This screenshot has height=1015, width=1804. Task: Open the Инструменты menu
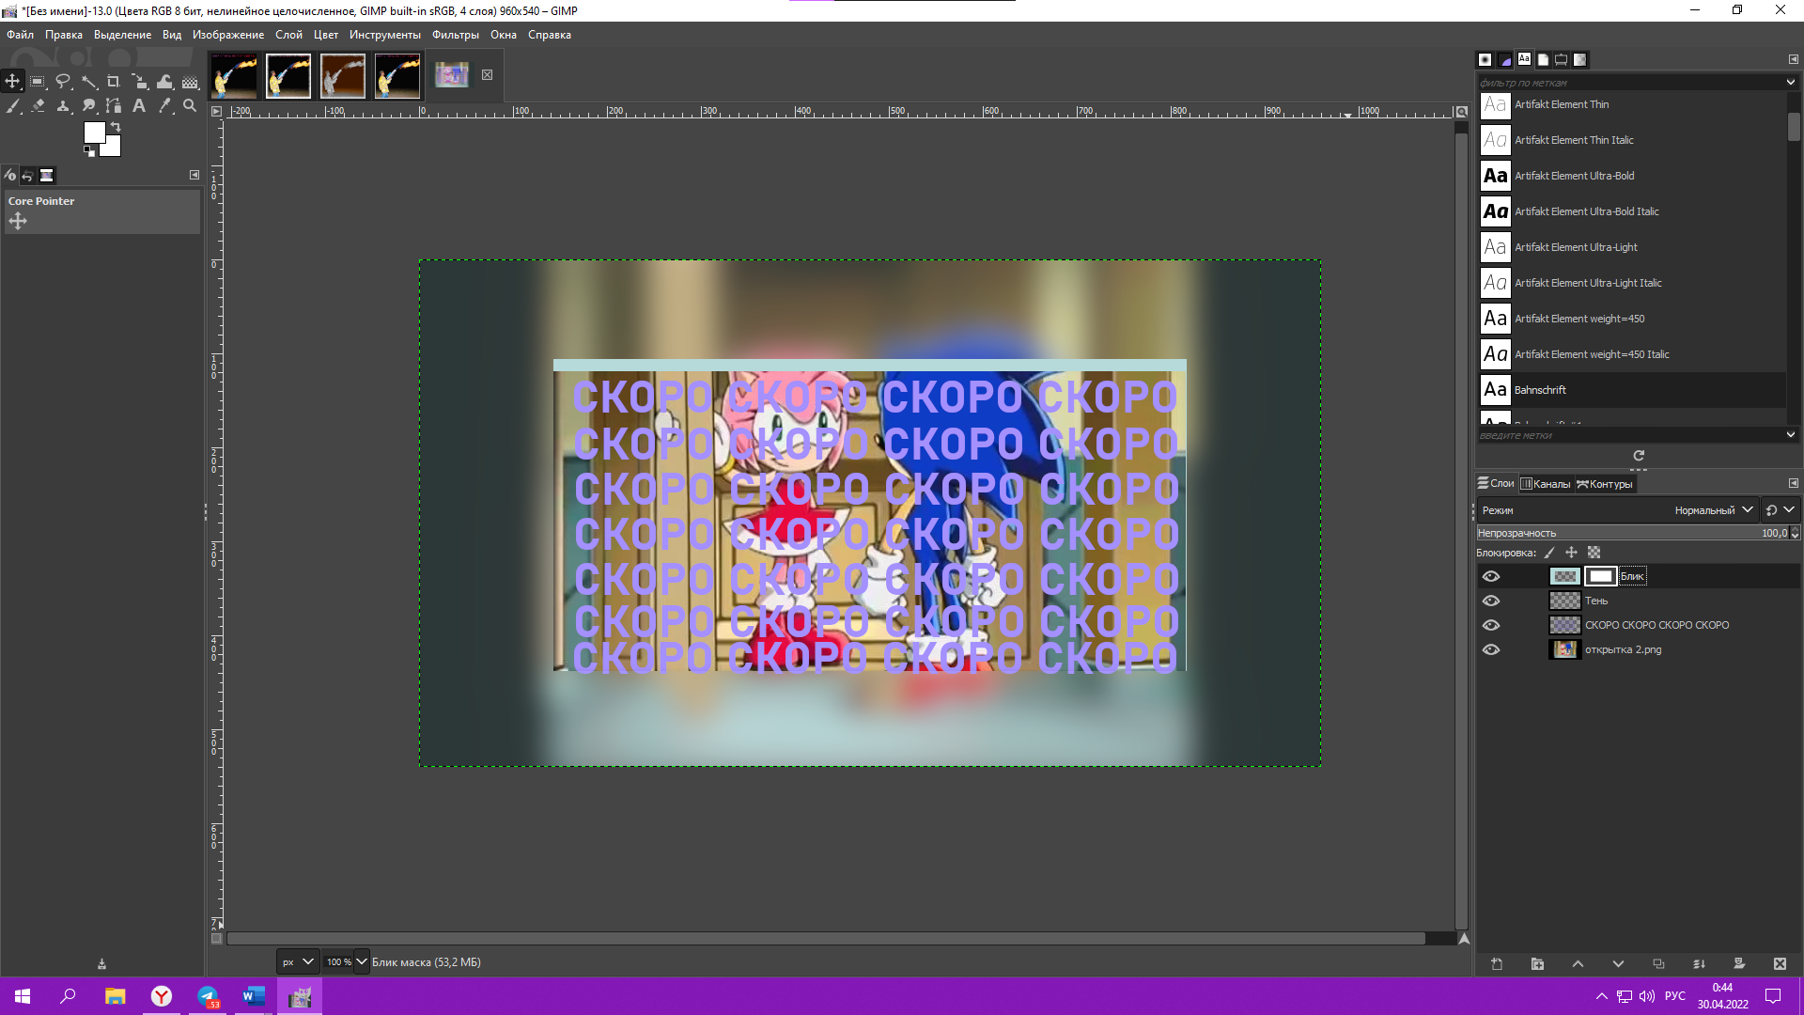click(x=385, y=35)
